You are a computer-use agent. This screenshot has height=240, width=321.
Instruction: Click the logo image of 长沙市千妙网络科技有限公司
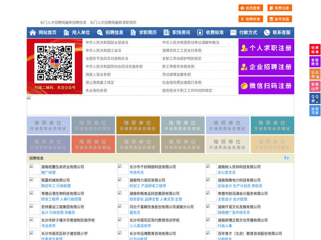[123, 169]
